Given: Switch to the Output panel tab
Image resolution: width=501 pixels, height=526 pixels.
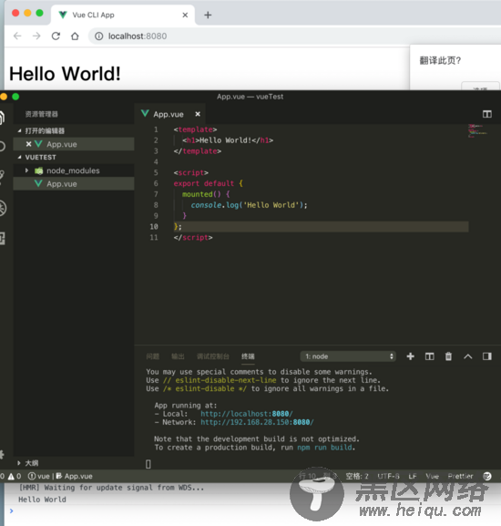Looking at the screenshot, I should tap(178, 356).
